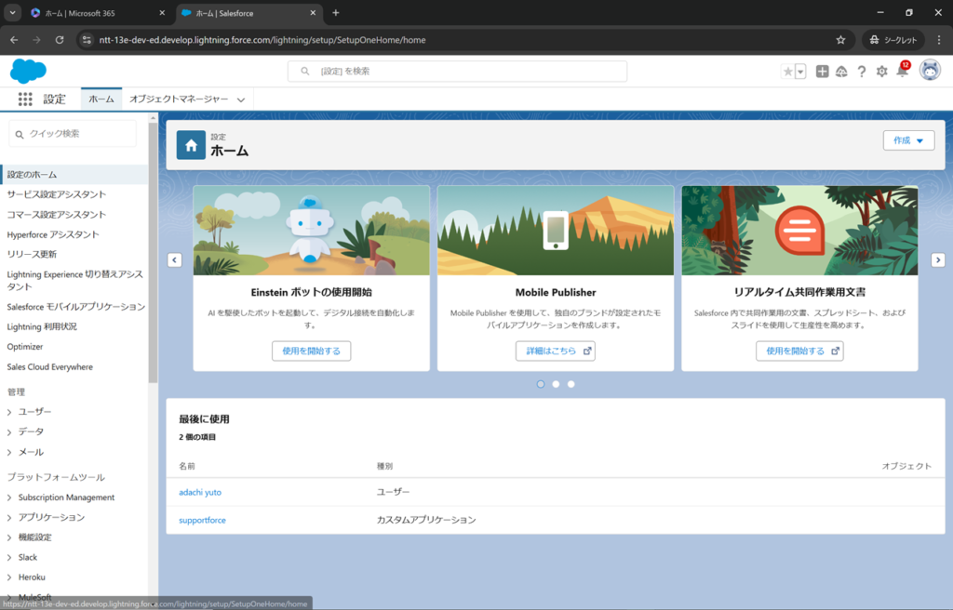Open Lightning Experience 切り替えアシスタント
The image size is (953, 610).
[x=74, y=280]
